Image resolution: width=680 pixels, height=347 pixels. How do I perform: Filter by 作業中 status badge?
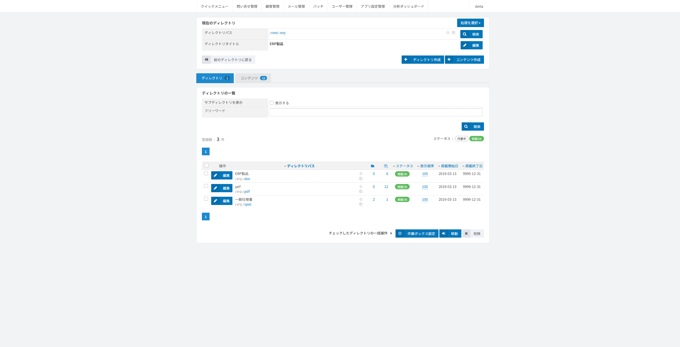click(x=462, y=139)
